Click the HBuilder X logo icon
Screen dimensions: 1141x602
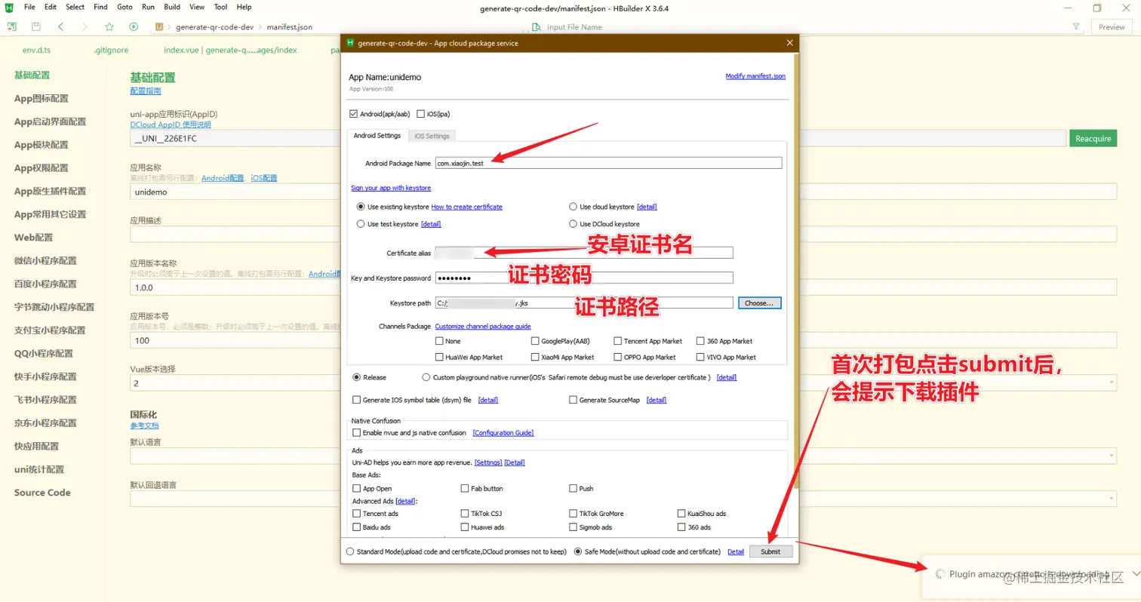click(9, 7)
